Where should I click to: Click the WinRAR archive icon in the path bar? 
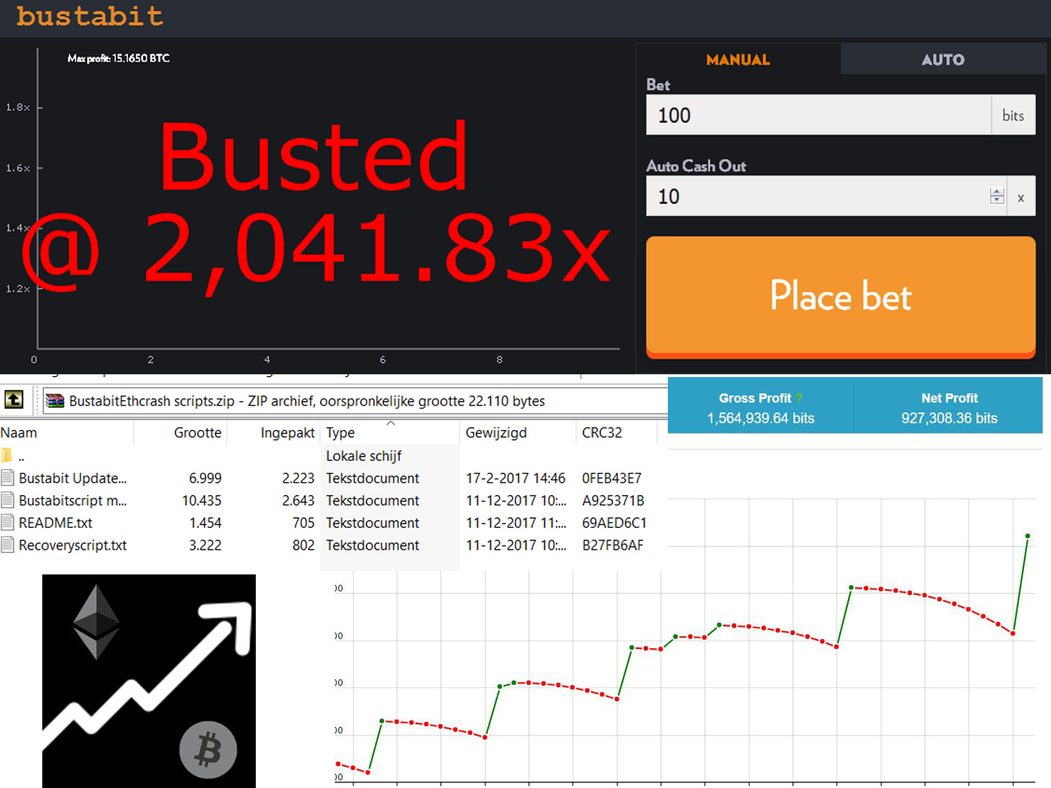point(54,400)
